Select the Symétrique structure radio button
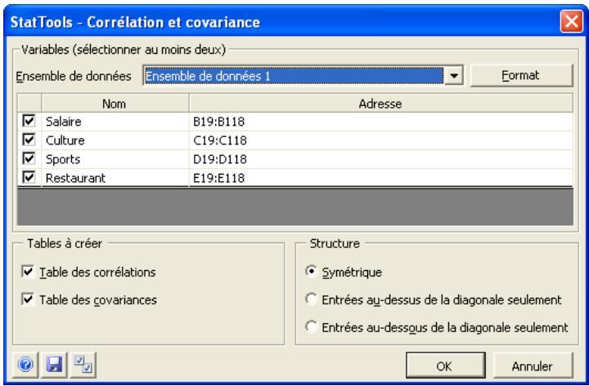 tap(312, 271)
